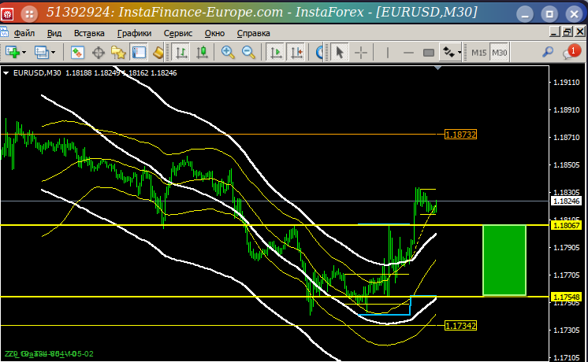Click the round grid button in title bar
Screen dimensions: 588x362
29,14
